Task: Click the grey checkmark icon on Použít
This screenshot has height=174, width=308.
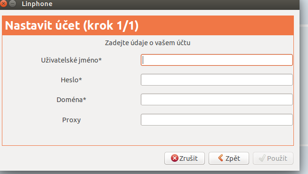Action: coord(262,158)
